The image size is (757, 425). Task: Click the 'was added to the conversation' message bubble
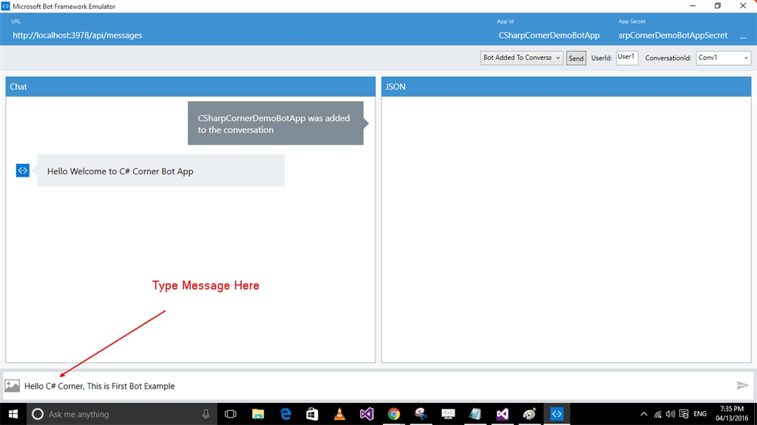pyautogui.click(x=276, y=123)
